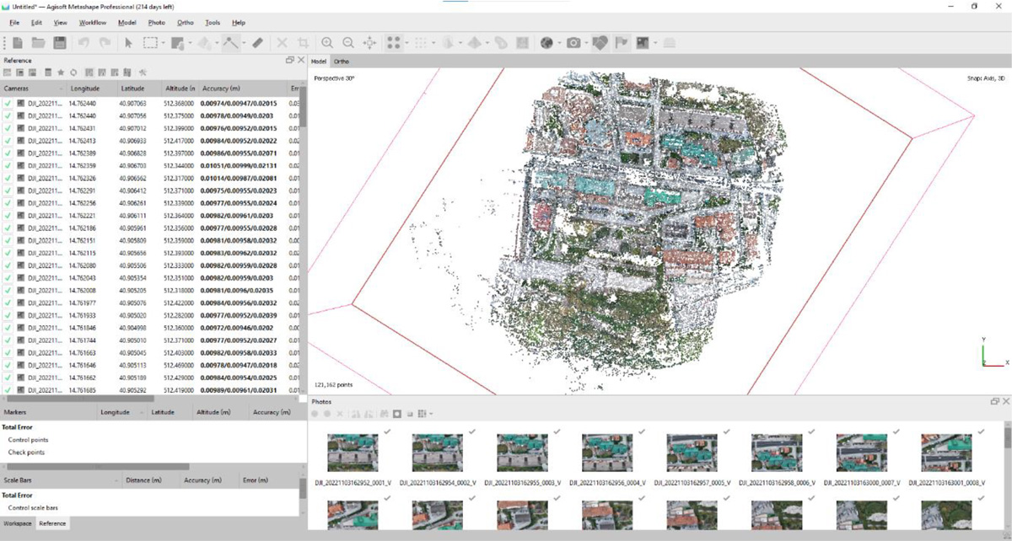The image size is (1012, 541).
Task: Select the arrow Navigation tool
Action: (x=129, y=42)
